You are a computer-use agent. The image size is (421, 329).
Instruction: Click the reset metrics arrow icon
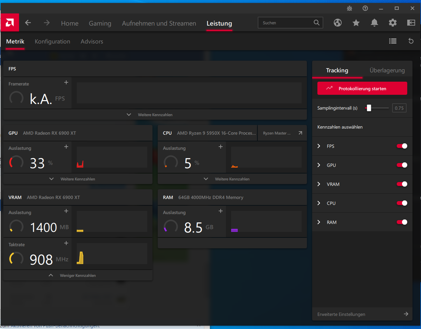click(411, 41)
